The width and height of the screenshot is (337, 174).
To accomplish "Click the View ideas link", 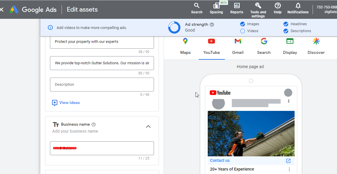I will [69, 102].
